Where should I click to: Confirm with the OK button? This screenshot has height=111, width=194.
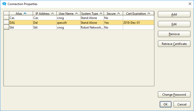(165, 104)
